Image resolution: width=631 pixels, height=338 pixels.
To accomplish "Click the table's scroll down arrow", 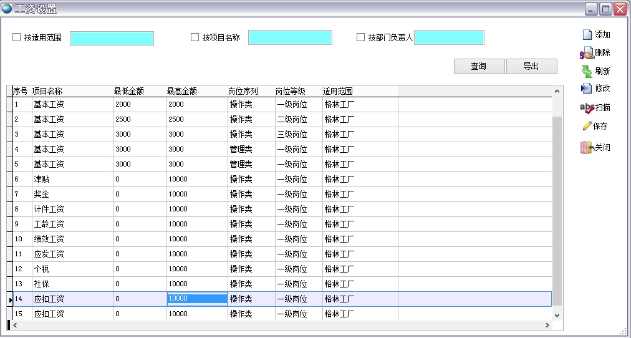I will 557,316.
